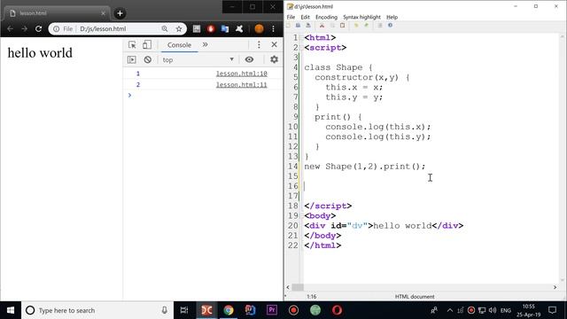
Task: Open the Windows Start menu
Action: point(11,310)
